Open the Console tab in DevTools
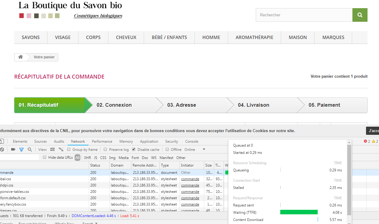Screen dimensions: 379x224 [192, 141]
